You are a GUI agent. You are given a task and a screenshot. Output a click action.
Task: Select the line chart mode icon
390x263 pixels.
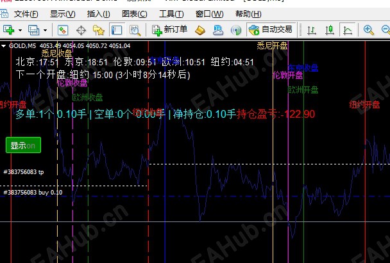[x=348, y=30]
